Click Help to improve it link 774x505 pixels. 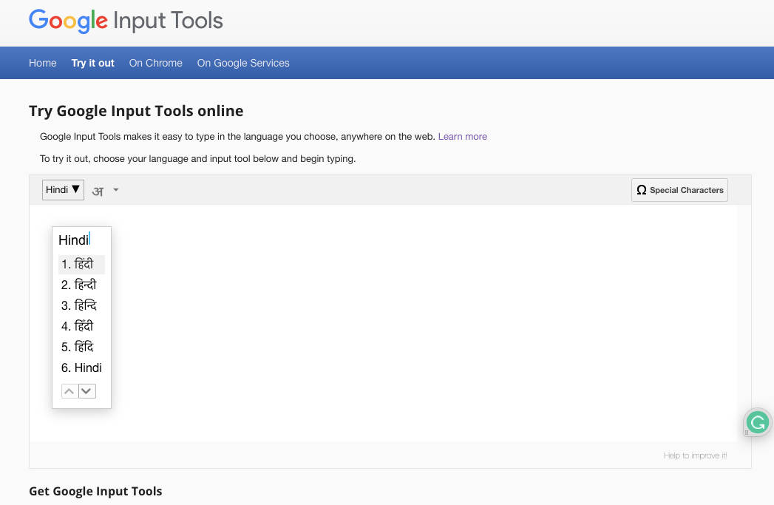click(x=695, y=455)
